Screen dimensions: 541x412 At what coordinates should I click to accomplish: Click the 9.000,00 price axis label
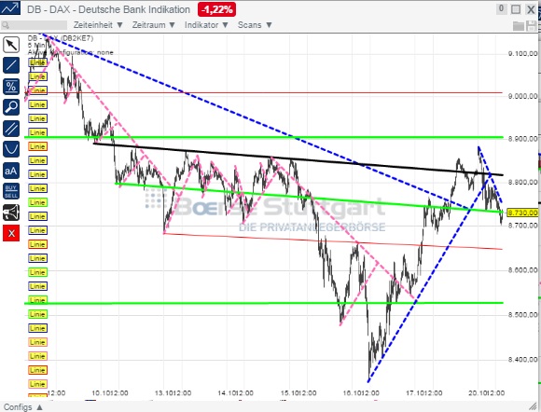point(522,96)
